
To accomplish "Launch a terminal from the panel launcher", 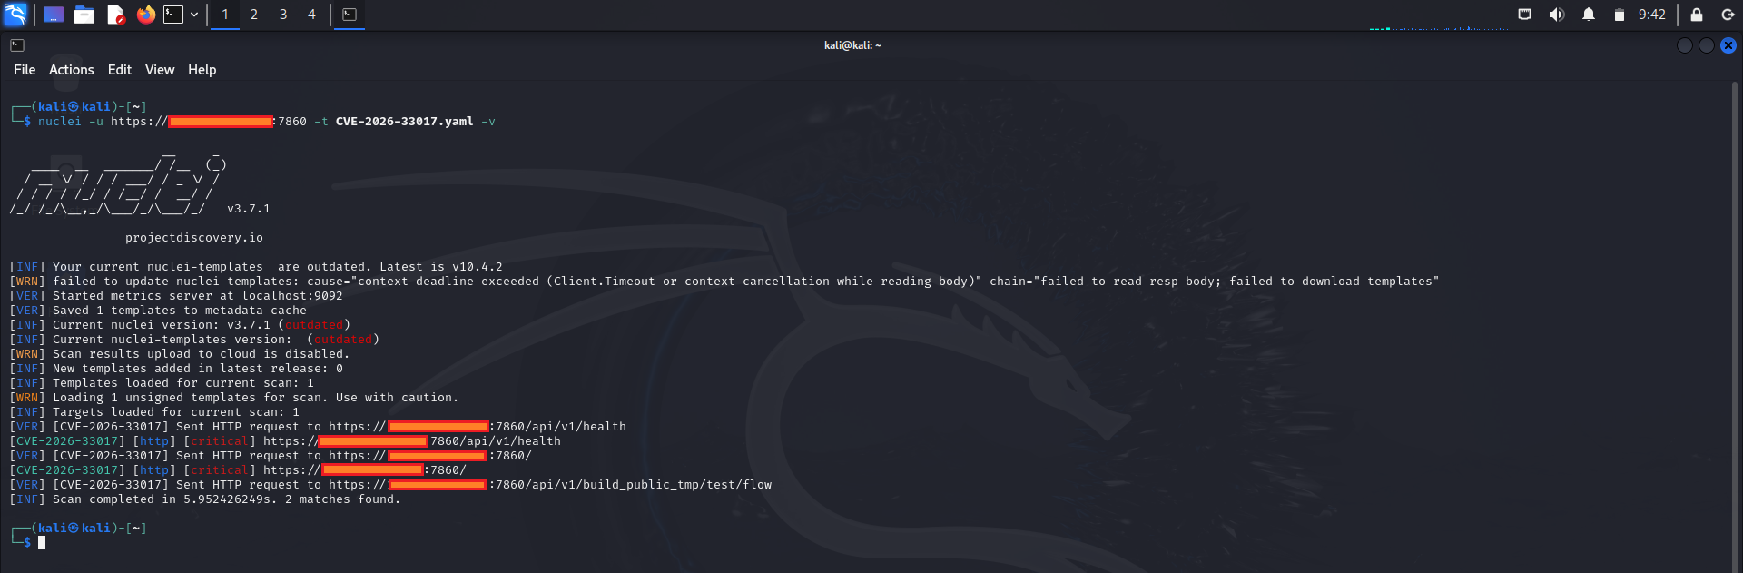I will (172, 14).
